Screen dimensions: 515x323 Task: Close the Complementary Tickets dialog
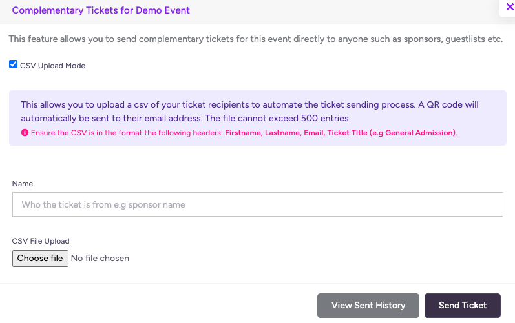[x=509, y=6]
